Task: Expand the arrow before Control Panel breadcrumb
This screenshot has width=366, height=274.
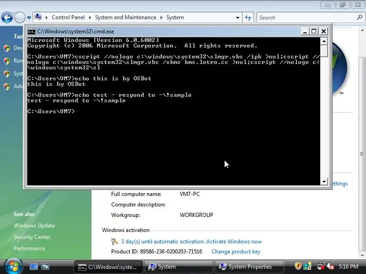Action: 47,17
